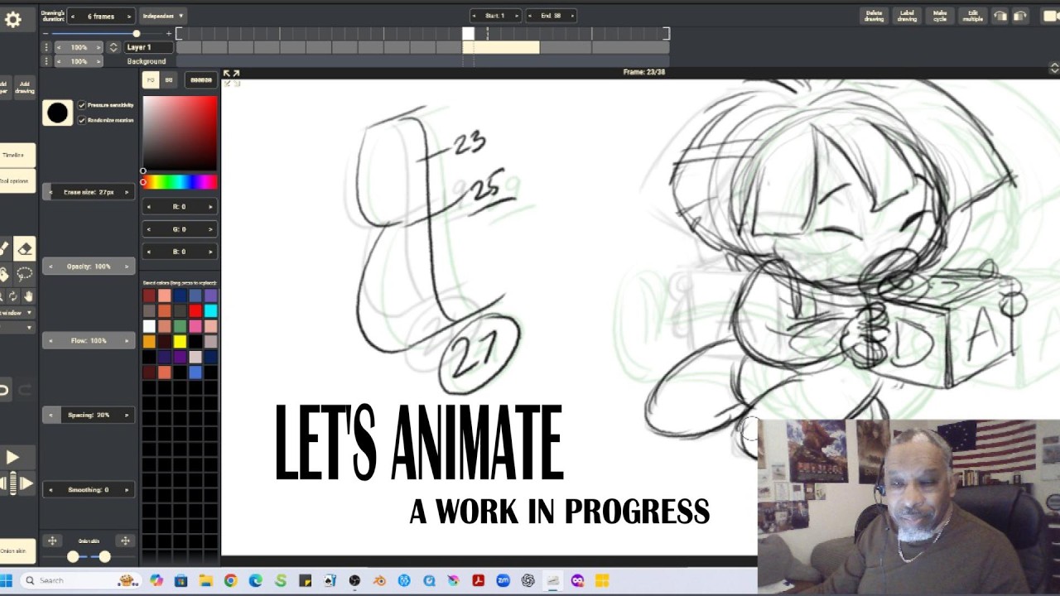Open File Explorer from the taskbar
The image size is (1060, 596).
(x=205, y=580)
